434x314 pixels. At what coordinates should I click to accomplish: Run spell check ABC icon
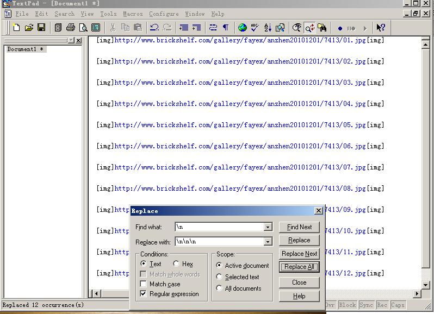click(x=255, y=28)
